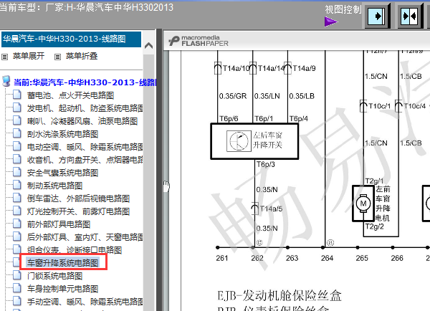Image resolution: width=430 pixels, height=311 pixels.
Task: Click the right-arrow view control button
Action: 378,16
